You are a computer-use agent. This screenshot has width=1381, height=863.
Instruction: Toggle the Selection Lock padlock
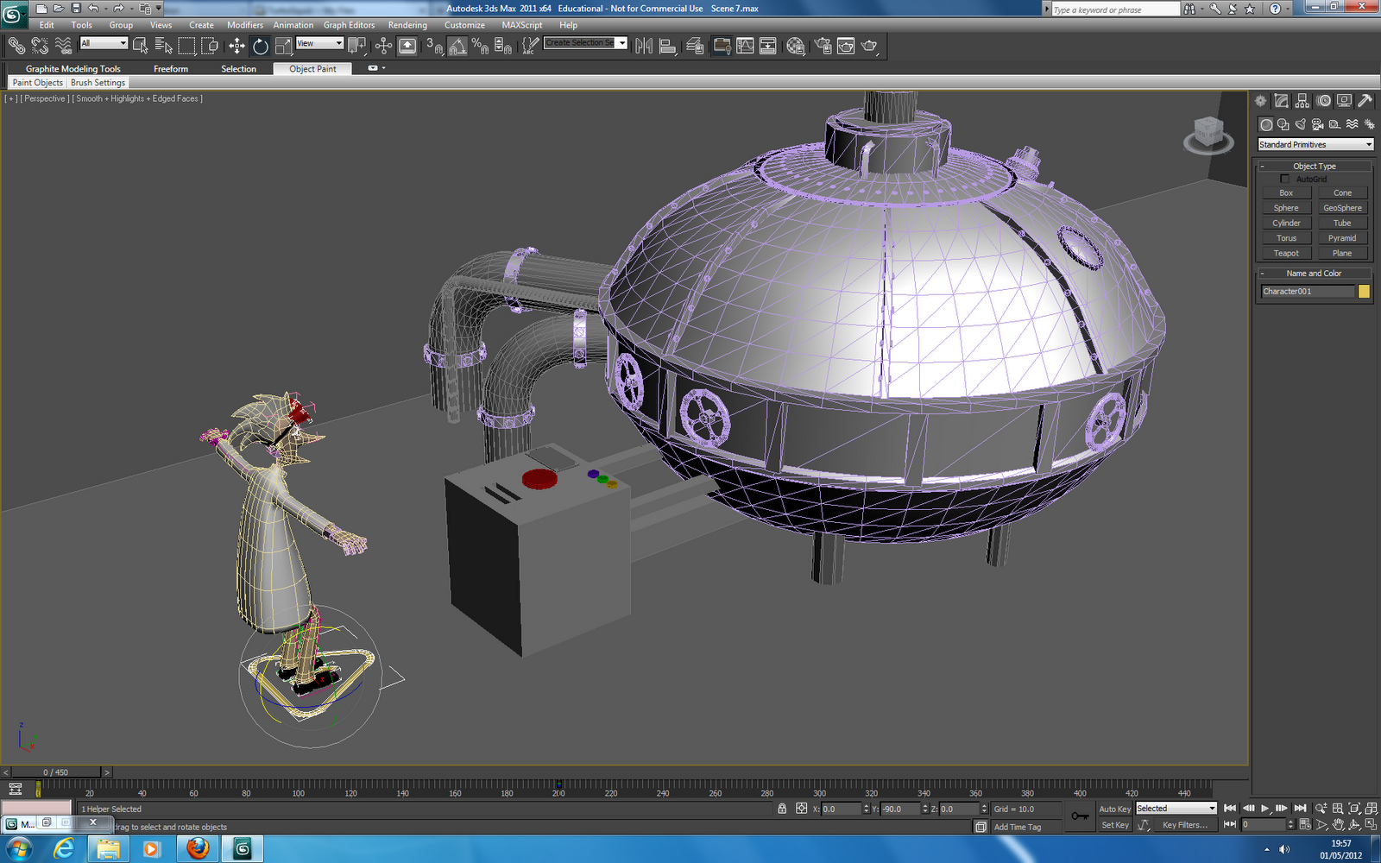782,809
